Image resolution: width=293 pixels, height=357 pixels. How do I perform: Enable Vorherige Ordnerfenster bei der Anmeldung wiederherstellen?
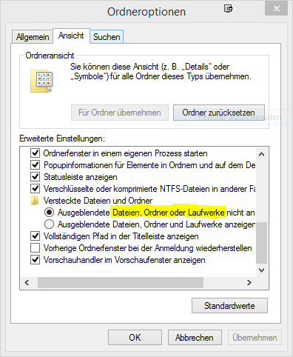coord(35,248)
